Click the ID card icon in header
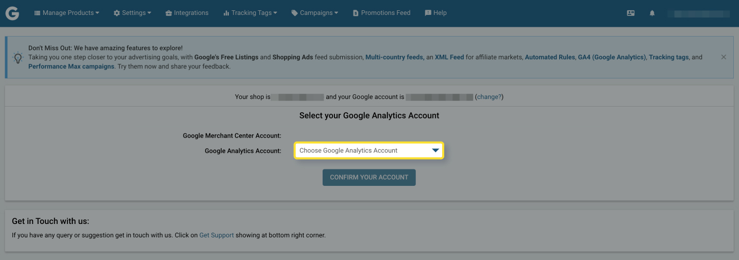This screenshot has width=739, height=260. (x=631, y=13)
